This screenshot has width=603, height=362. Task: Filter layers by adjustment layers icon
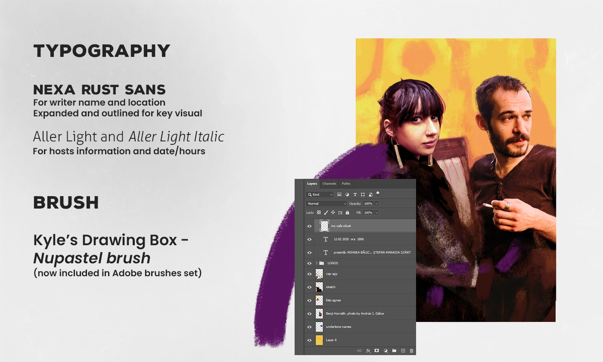pyautogui.click(x=347, y=195)
